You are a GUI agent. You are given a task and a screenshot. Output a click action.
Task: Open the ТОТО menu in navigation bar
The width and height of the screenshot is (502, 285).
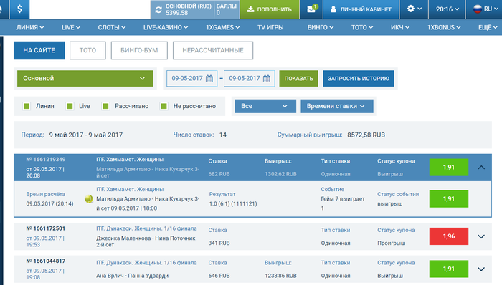(362, 27)
